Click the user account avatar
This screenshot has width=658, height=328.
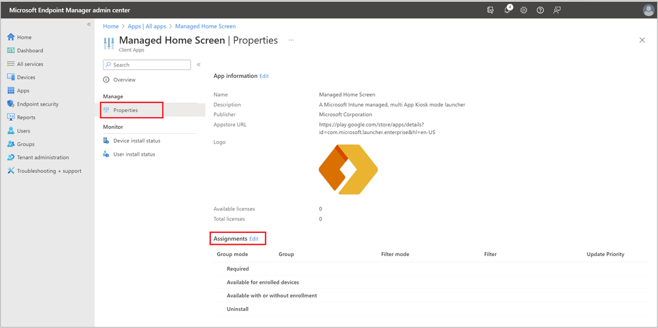point(647,11)
